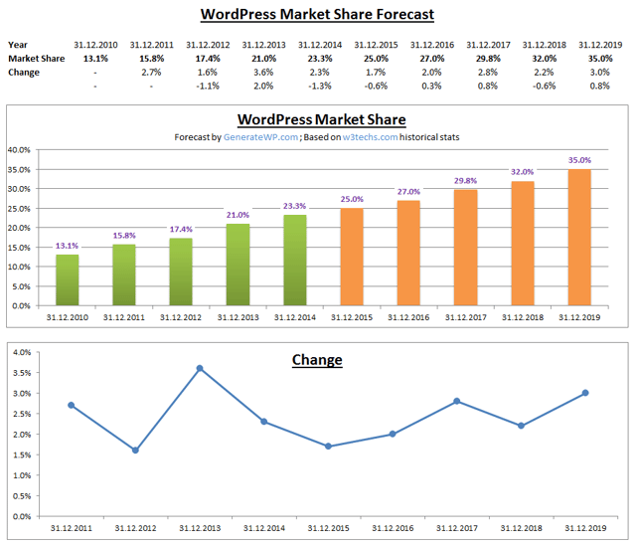Click the orange 31.12.2019 forecast bar
636x546 pixels.
[579, 238]
